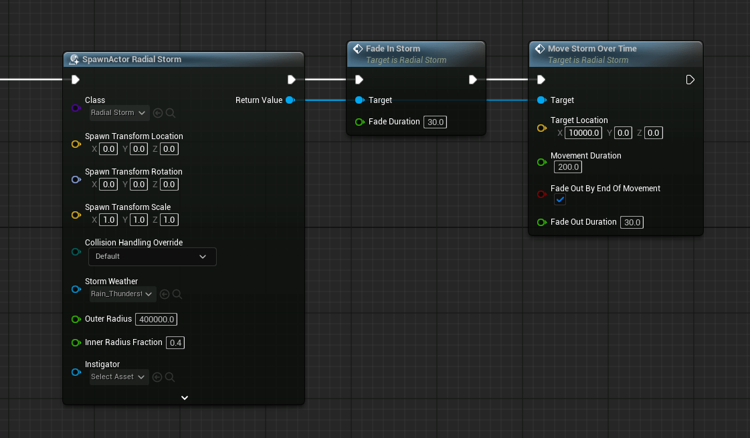The width and height of the screenshot is (750, 438).
Task: Select SpawnActor Radial Storm node title
Action: (132, 60)
